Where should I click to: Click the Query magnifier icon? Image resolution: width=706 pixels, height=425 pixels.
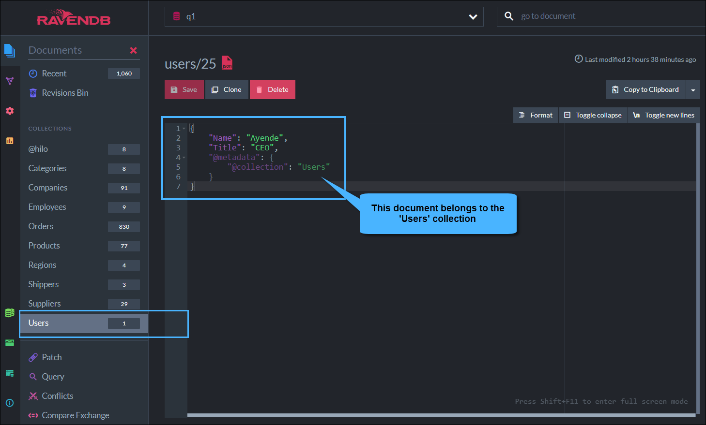click(33, 377)
